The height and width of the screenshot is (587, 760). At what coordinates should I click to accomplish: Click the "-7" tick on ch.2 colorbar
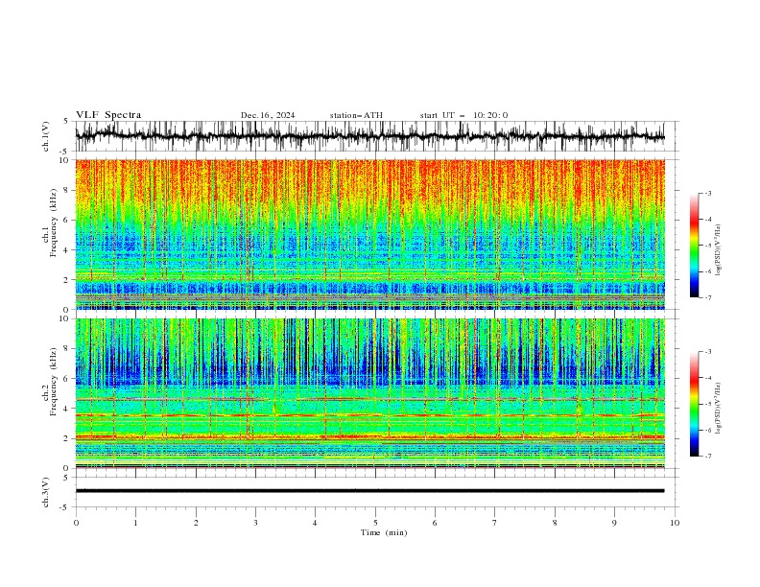tap(707, 456)
